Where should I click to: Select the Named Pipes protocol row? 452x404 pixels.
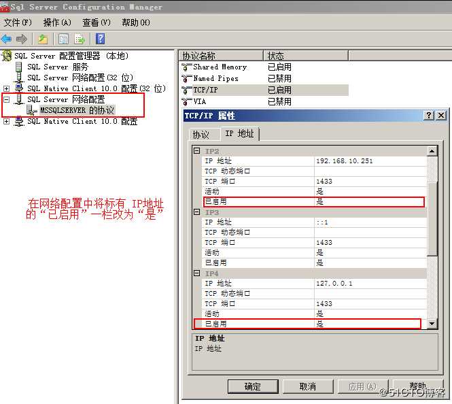[264, 78]
